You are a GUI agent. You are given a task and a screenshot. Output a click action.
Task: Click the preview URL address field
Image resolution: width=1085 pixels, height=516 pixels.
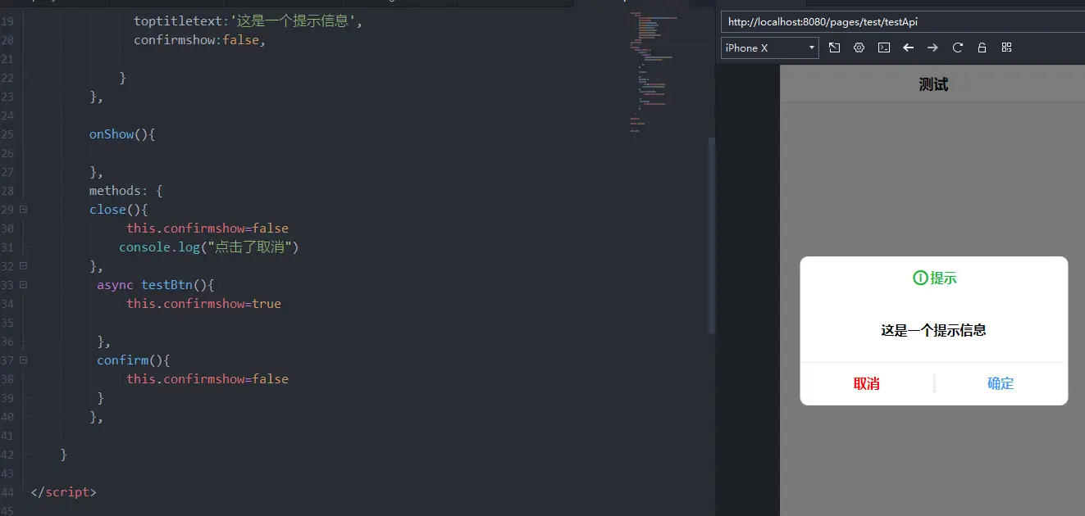903,22
